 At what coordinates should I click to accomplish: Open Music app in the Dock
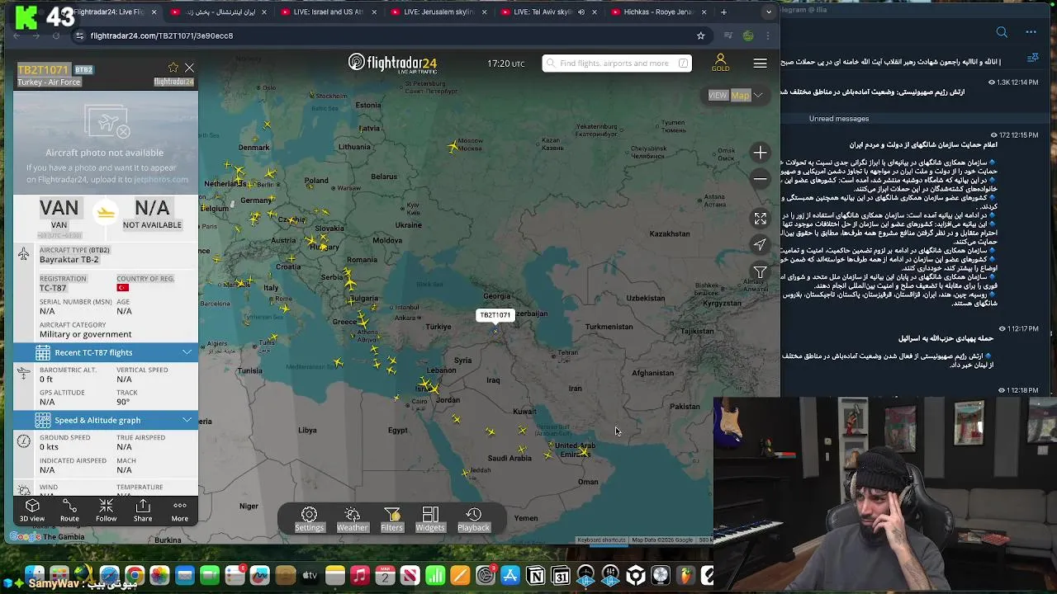point(359,575)
